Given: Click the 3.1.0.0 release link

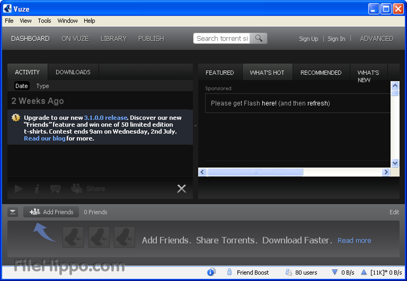Looking at the screenshot, I should pyautogui.click(x=106, y=118).
